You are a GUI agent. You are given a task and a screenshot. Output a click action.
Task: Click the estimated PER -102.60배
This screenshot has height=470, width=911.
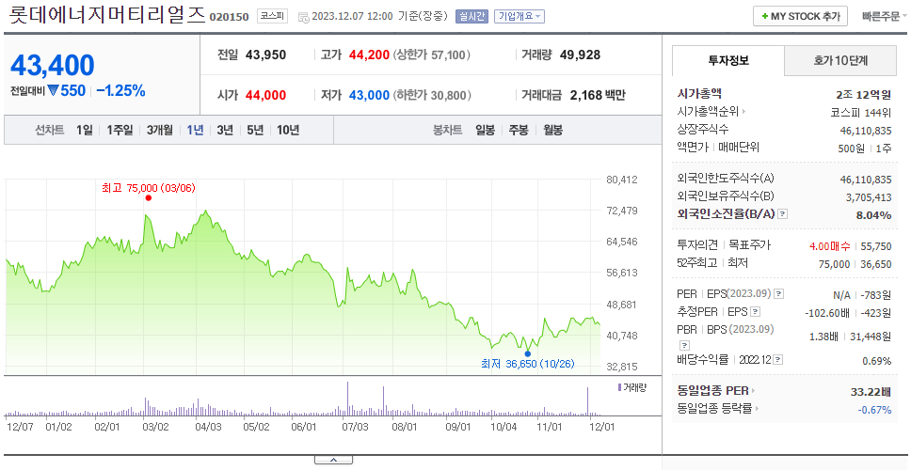(x=828, y=313)
